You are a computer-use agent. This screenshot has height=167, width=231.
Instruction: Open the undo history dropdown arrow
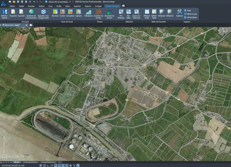[x=37, y=2]
